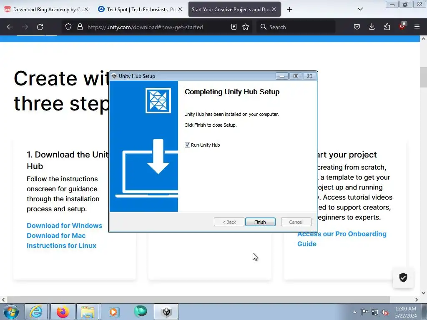Click the Download for Mac link
427x320 pixels.
(x=56, y=236)
